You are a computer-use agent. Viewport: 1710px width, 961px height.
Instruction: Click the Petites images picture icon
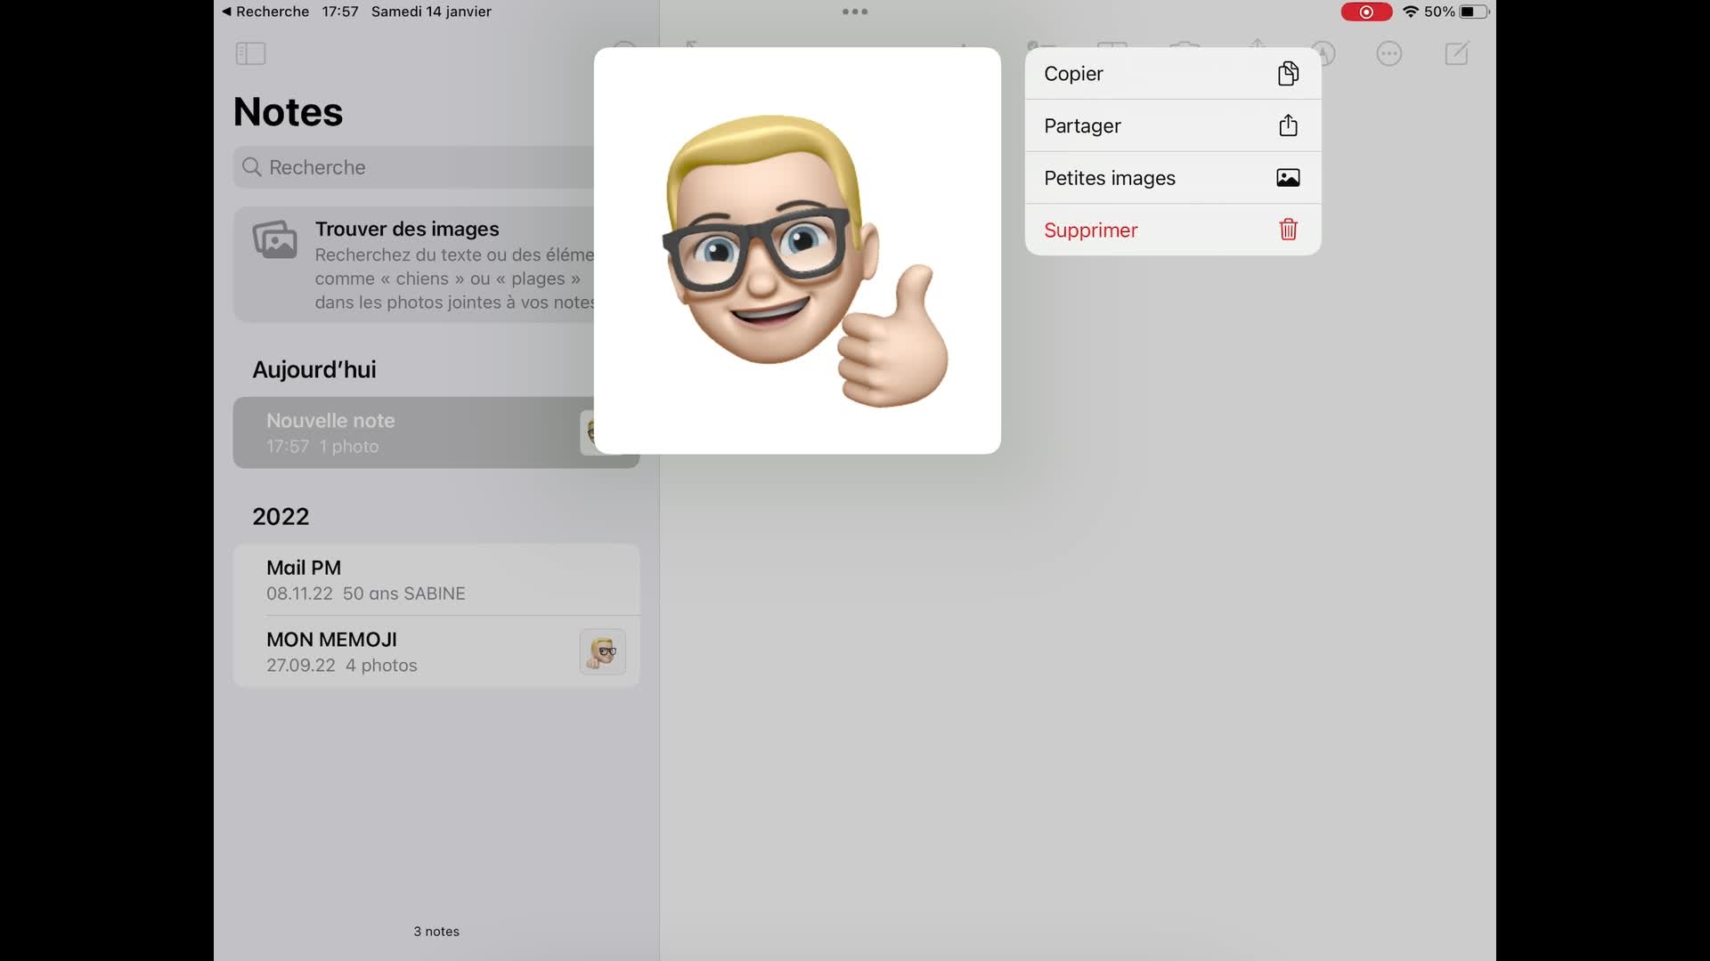coord(1288,178)
